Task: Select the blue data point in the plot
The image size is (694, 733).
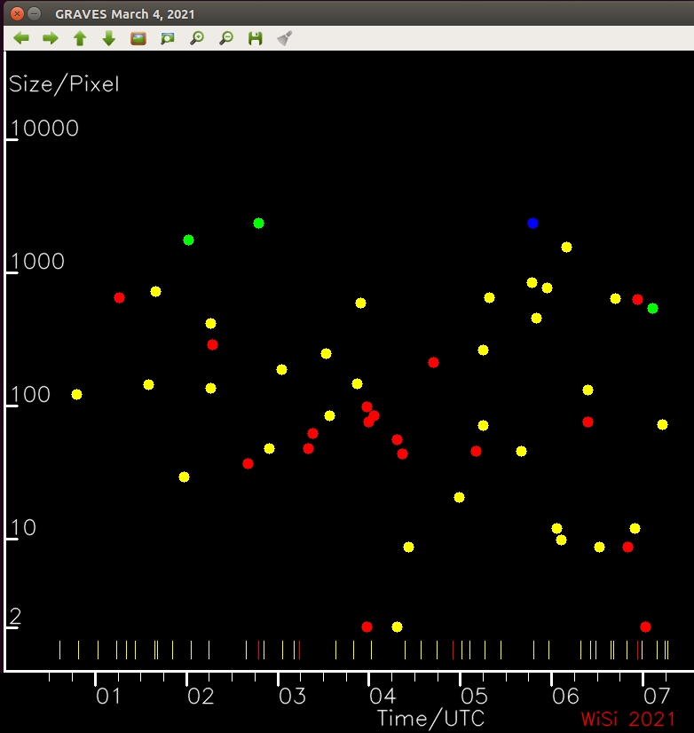Action: click(x=532, y=224)
